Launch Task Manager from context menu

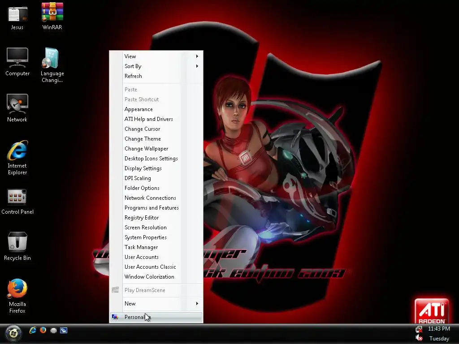click(x=141, y=247)
